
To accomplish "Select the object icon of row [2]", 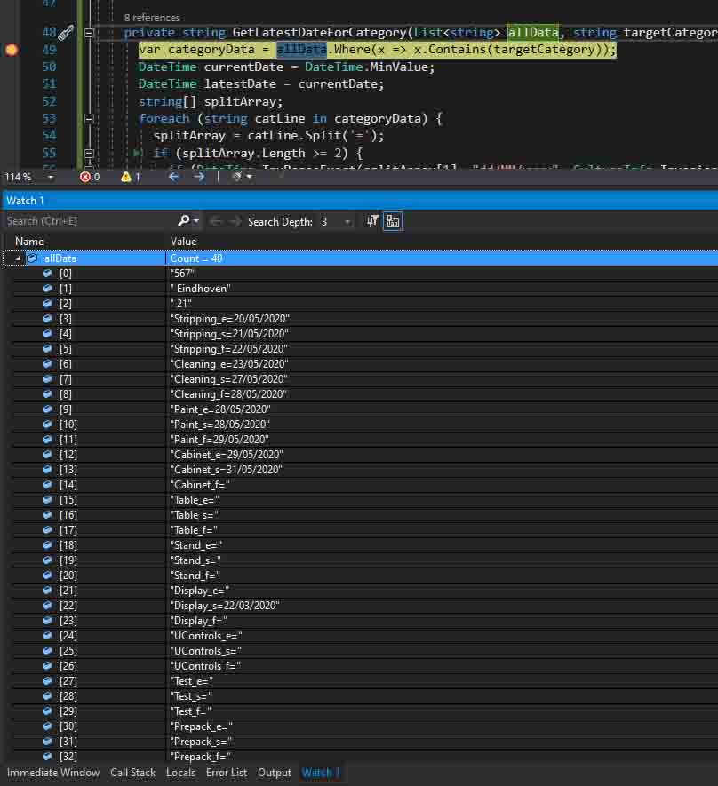I will [x=47, y=304].
